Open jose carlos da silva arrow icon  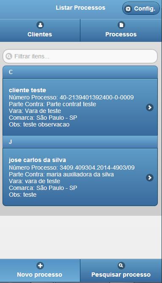150,178
